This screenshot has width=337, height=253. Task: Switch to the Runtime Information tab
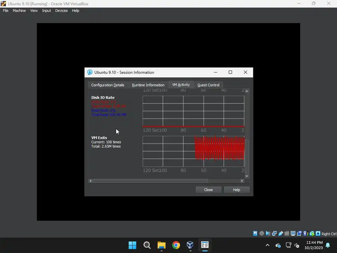click(148, 85)
